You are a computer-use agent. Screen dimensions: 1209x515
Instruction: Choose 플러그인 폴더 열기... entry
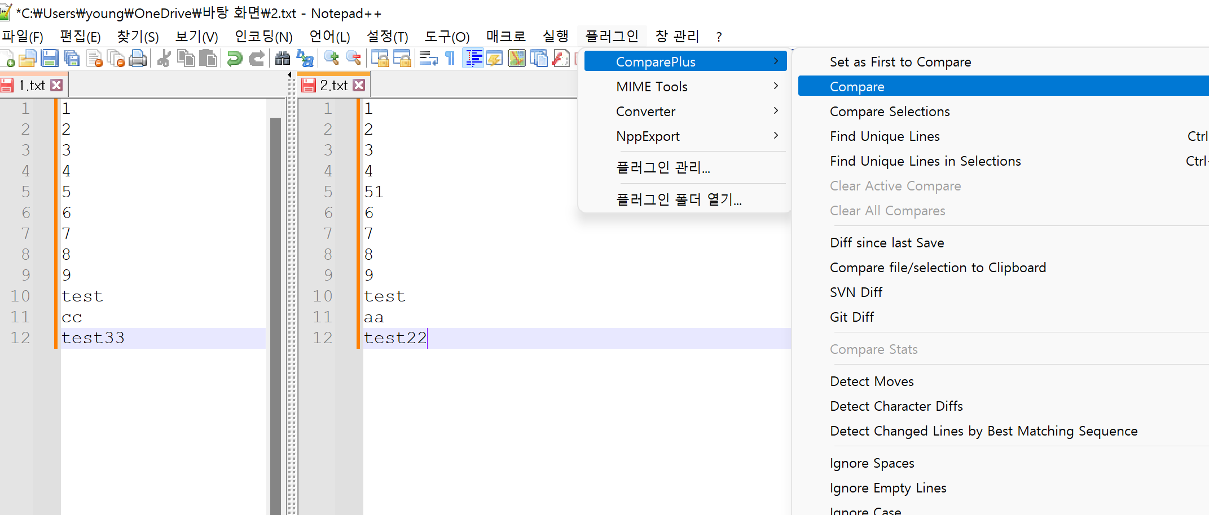(685, 199)
